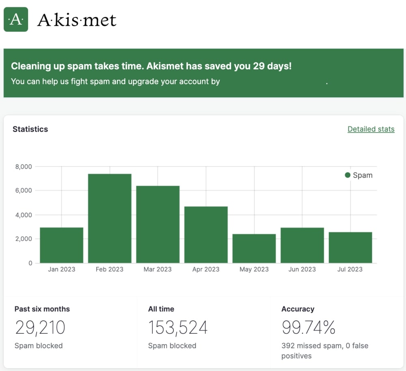Click the Past six months label
The image size is (406, 371).
[x=42, y=309]
